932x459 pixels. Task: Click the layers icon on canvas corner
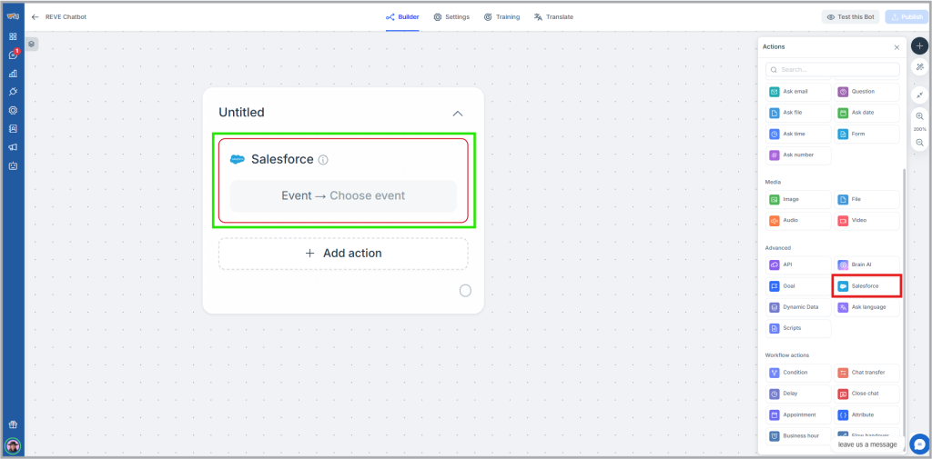tap(32, 44)
